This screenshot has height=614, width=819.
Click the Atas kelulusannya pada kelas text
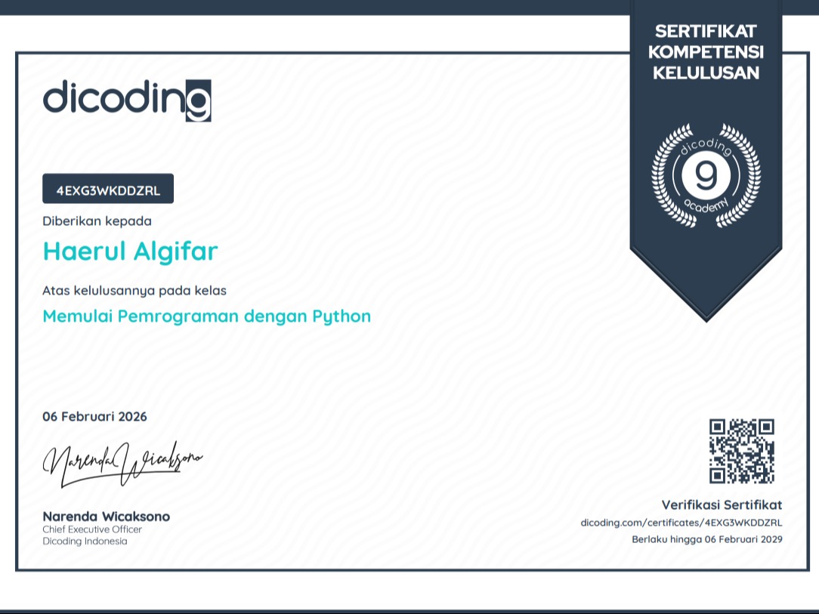[x=134, y=290]
